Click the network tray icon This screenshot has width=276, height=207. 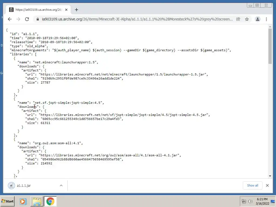click(x=244, y=201)
